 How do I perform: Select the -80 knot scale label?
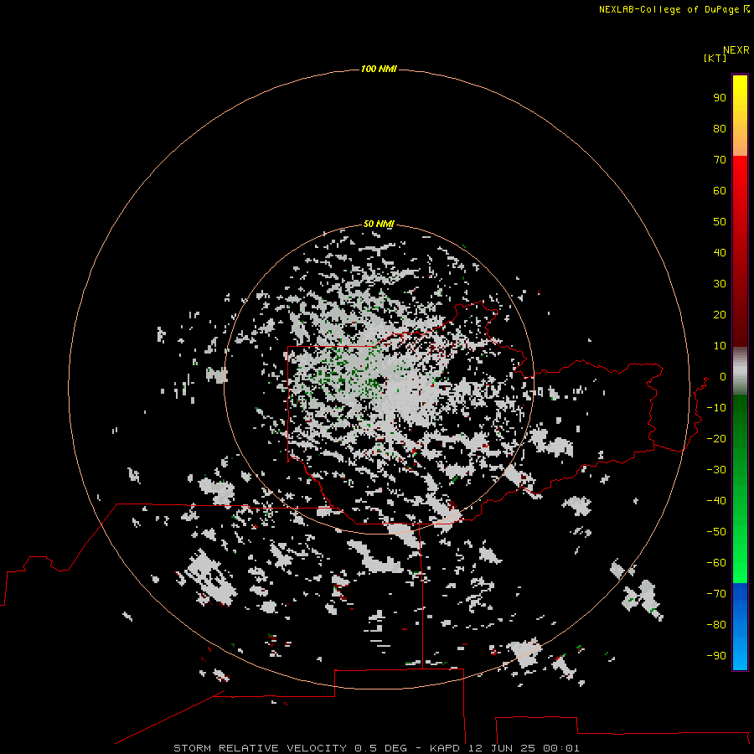pyautogui.click(x=716, y=625)
